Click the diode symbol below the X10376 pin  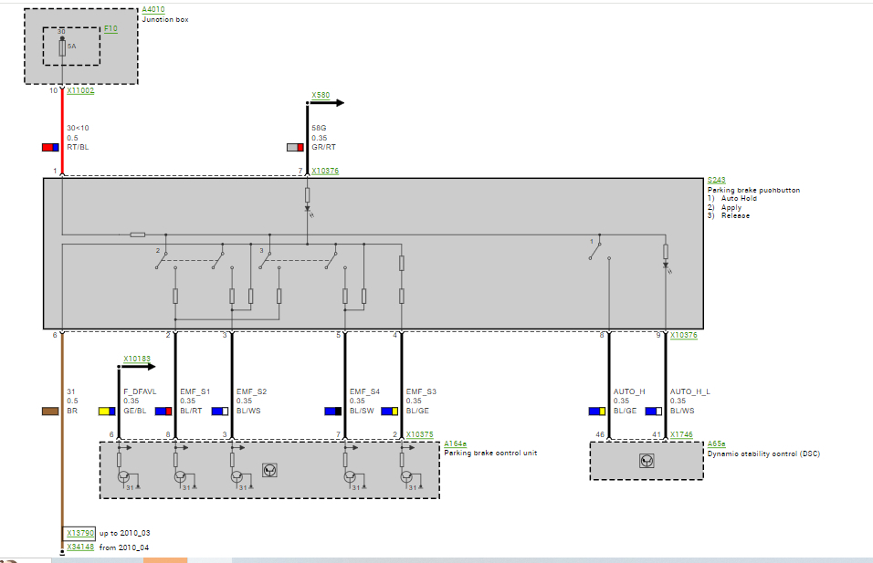[x=308, y=208]
